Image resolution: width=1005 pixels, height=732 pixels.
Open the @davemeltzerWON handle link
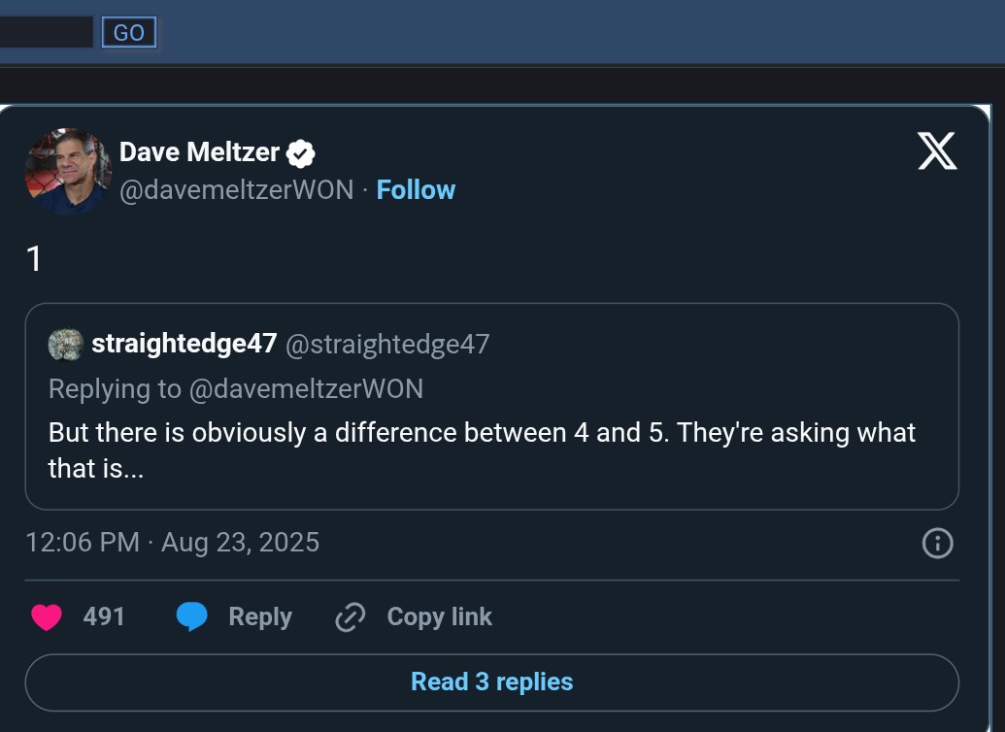236,189
